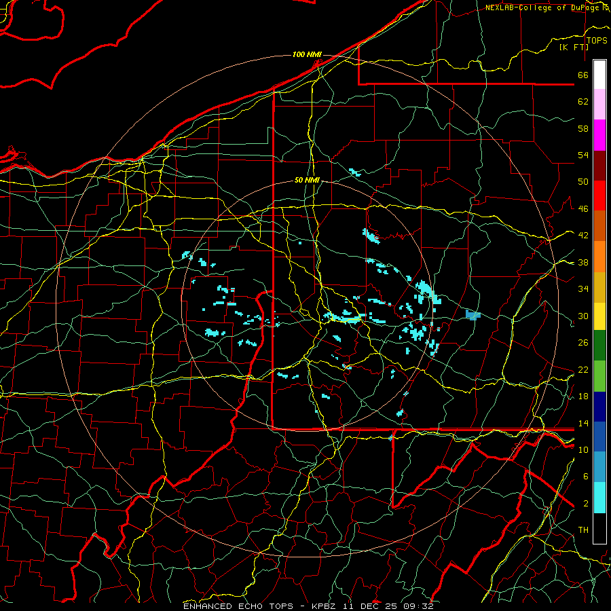Image resolution: width=611 pixels, height=611 pixels.
Task: Click the dark green legend swatch
Action: [x=599, y=346]
